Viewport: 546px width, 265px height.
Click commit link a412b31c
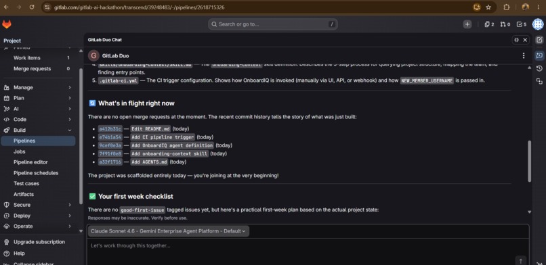click(110, 129)
